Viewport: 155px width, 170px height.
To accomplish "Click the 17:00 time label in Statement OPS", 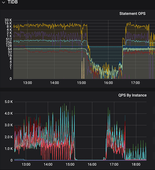I will [x=135, y=83].
